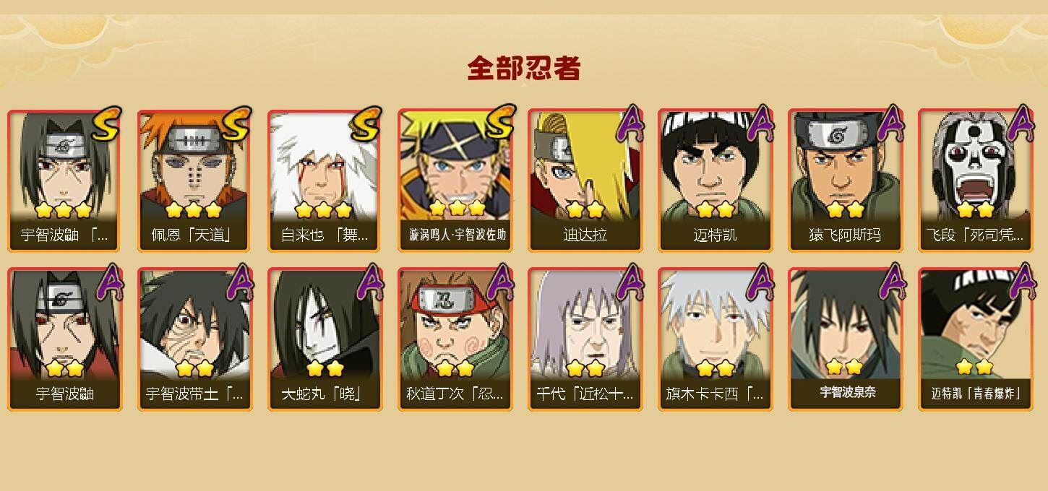Open the 旗木卡卡西 ninja card
The image size is (1048, 491).
[716, 339]
